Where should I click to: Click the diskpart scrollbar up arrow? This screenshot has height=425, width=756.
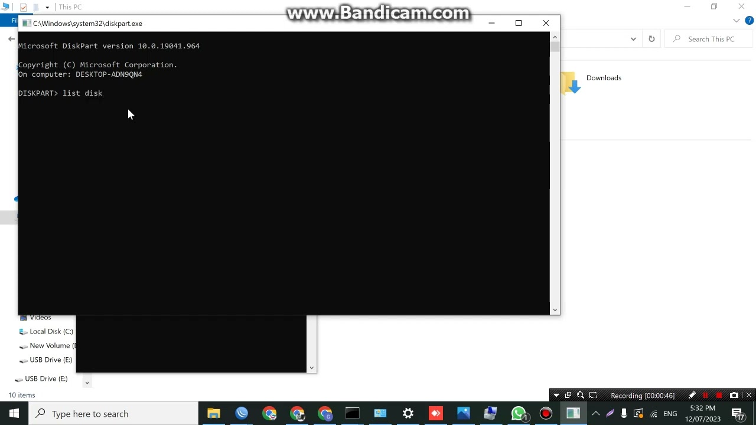tap(555, 37)
